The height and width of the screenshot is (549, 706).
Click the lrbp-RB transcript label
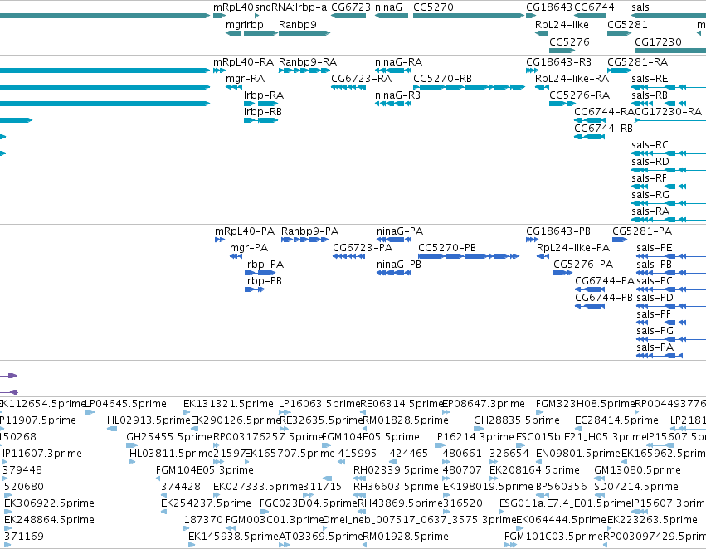click(x=263, y=112)
